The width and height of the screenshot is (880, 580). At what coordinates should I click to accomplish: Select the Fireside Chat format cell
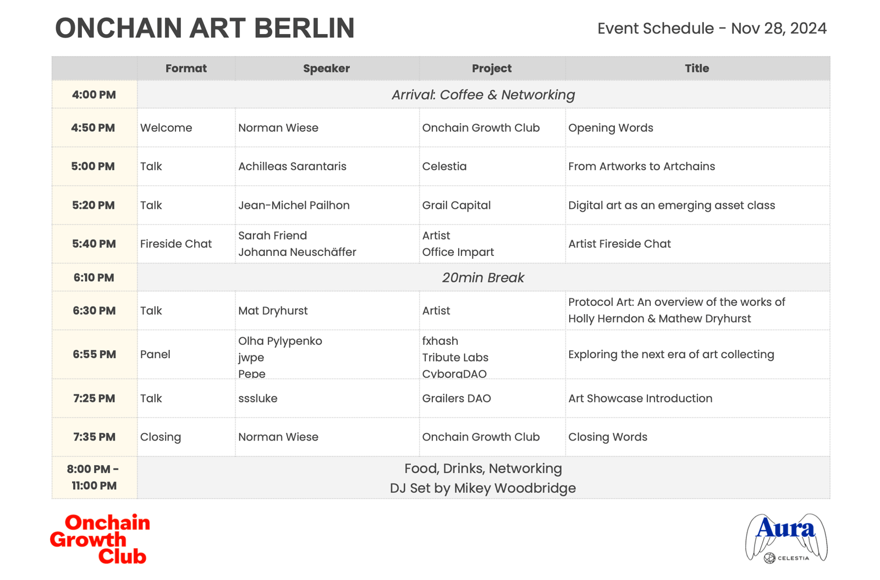(x=186, y=244)
